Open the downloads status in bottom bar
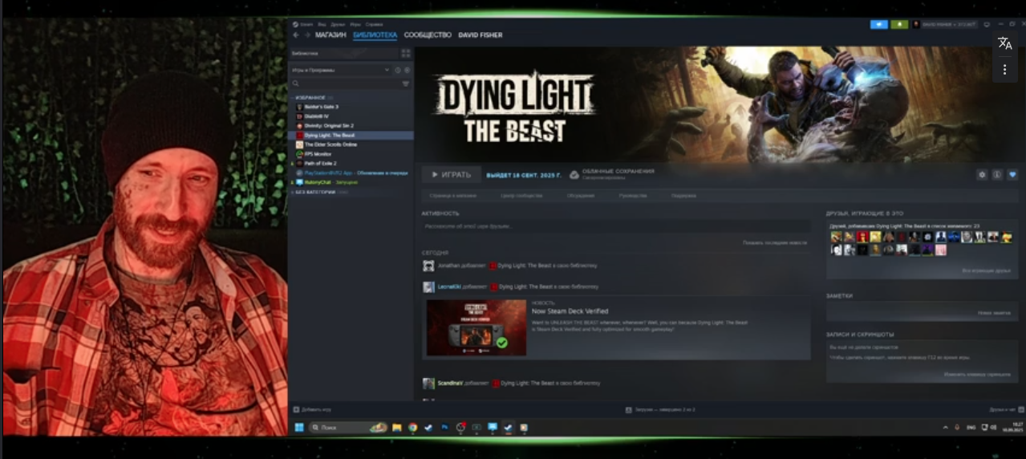The width and height of the screenshot is (1026, 459). coord(659,409)
